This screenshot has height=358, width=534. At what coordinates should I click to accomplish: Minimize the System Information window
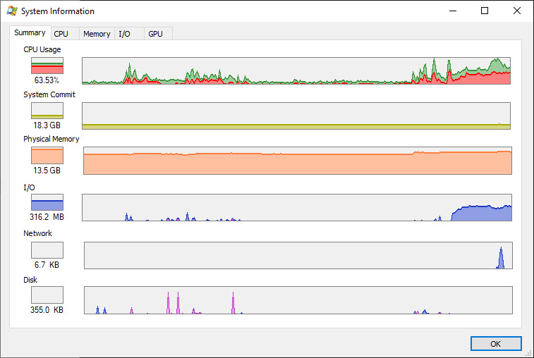point(453,11)
